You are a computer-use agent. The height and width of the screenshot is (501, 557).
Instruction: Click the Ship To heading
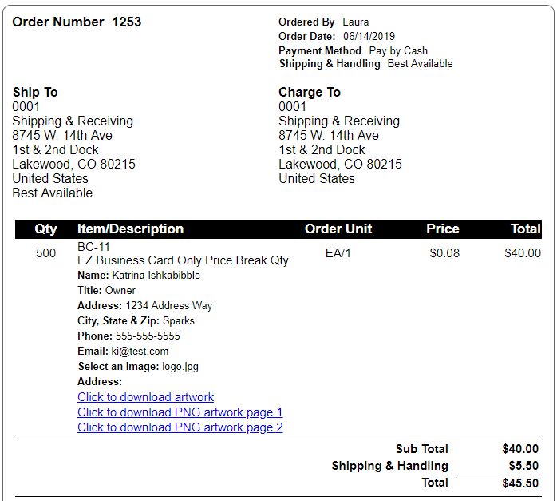point(35,93)
